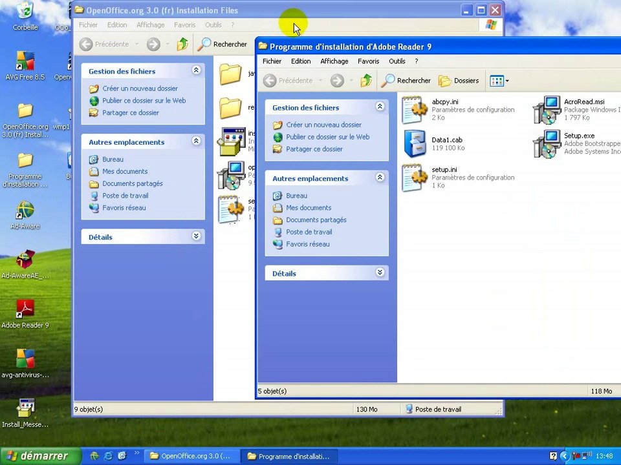Viewport: 621px width, 465px height.
Task: Click Partager ce dossier in Adobe window
Action: click(x=314, y=149)
